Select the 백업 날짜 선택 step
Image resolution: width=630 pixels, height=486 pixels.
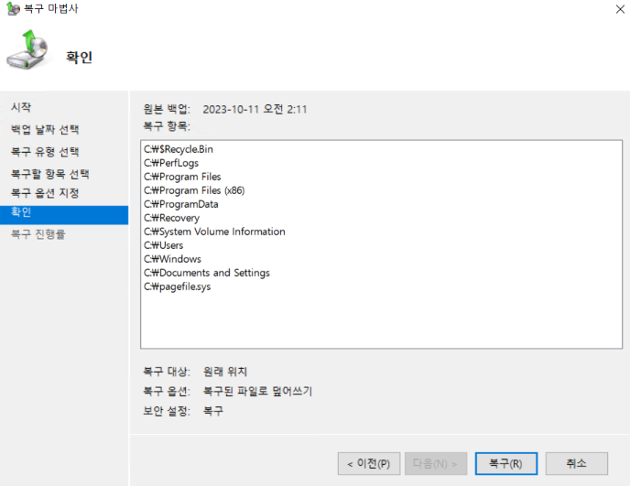[x=44, y=129]
